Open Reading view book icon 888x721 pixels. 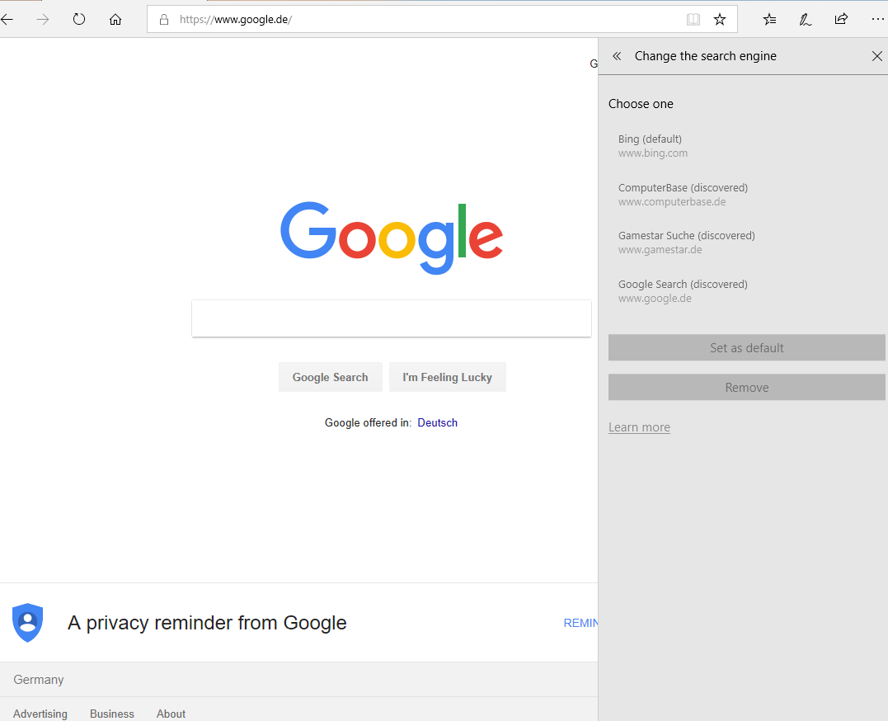tap(693, 19)
